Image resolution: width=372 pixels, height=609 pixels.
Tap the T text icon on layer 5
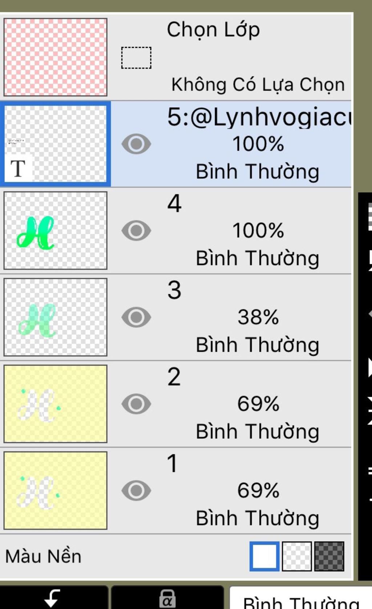(x=18, y=168)
